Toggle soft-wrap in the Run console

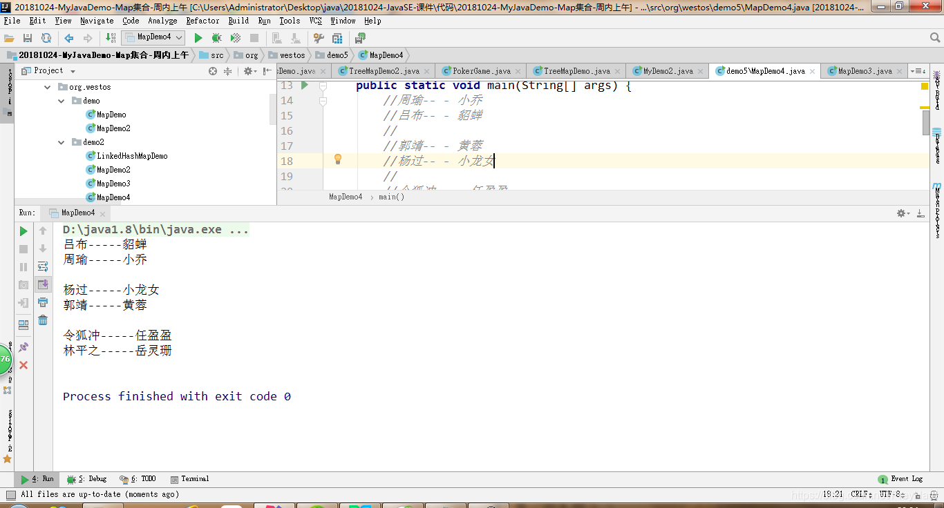(x=43, y=266)
